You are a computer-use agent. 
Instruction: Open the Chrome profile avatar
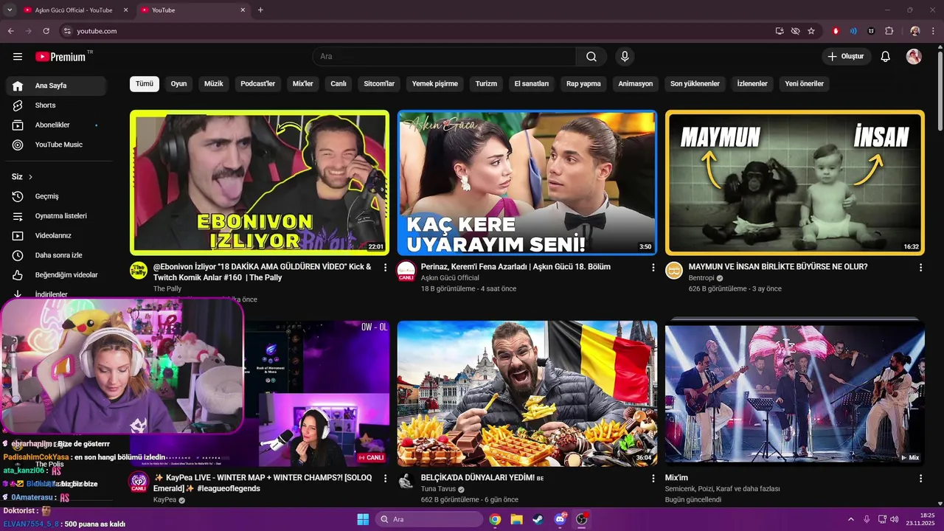tap(915, 31)
